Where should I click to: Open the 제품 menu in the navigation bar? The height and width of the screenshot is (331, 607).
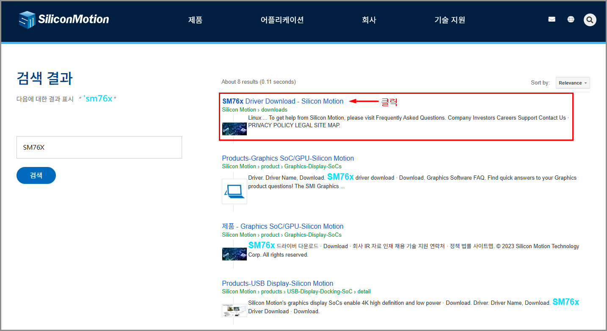(x=195, y=19)
